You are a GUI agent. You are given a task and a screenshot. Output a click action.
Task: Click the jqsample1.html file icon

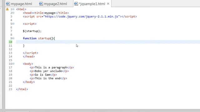(76, 4)
